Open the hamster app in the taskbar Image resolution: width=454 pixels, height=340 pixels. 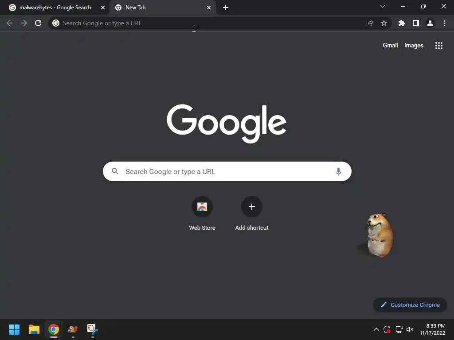(73, 329)
